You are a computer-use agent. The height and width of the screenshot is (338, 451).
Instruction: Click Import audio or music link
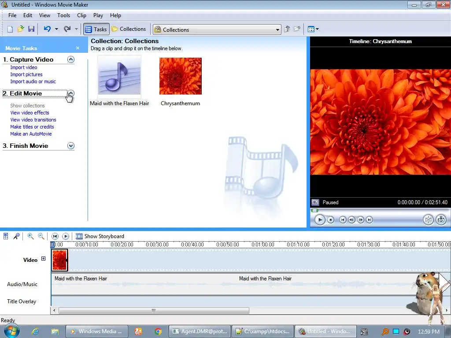[x=33, y=81]
